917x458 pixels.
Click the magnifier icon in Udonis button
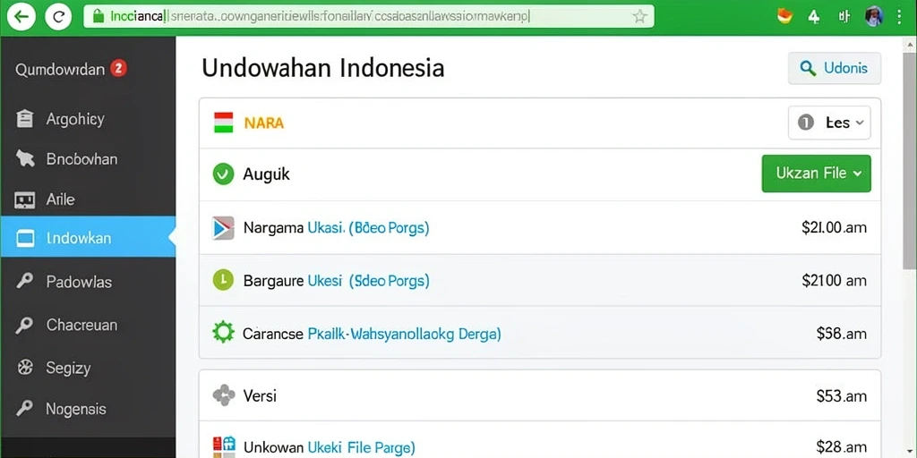808,69
